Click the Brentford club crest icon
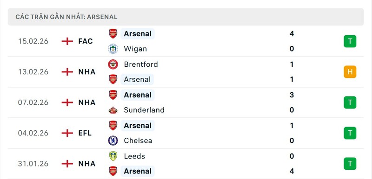 (113, 64)
